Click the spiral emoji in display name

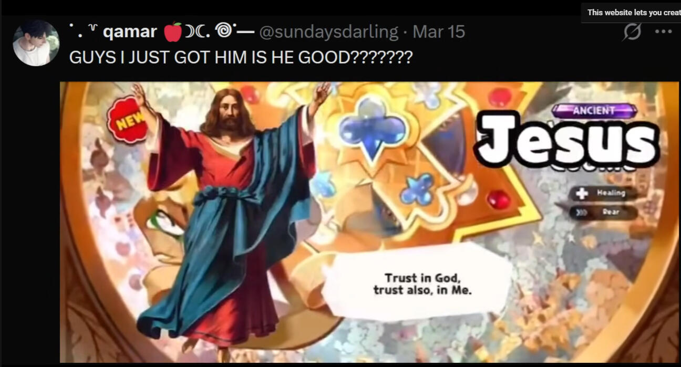(224, 32)
